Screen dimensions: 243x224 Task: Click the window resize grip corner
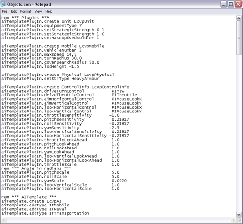coord(239,220)
